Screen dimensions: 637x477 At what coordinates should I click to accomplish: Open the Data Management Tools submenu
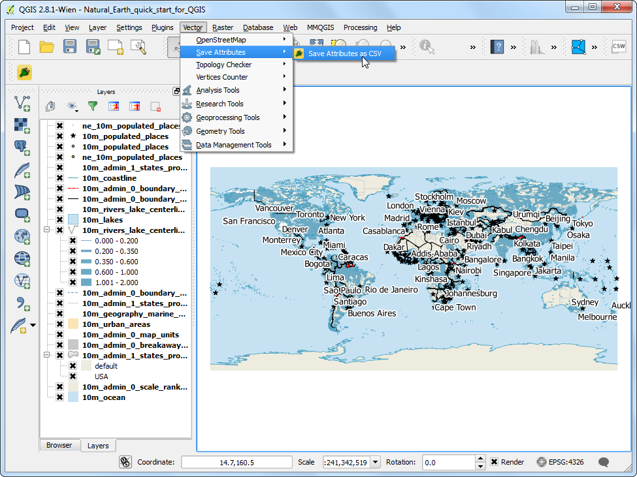coord(237,145)
